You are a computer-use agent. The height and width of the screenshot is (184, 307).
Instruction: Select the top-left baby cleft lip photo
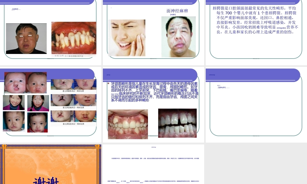point(15,82)
